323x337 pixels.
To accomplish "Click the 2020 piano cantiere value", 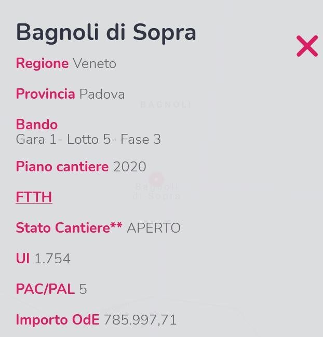I will (130, 167).
